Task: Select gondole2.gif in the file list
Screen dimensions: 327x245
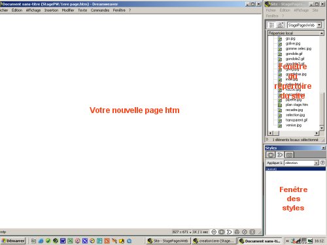Action: point(295,59)
